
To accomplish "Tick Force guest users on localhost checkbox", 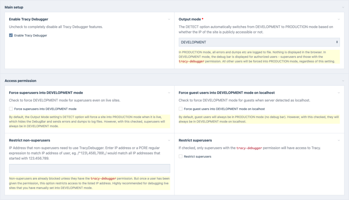I will (x=181, y=109).
